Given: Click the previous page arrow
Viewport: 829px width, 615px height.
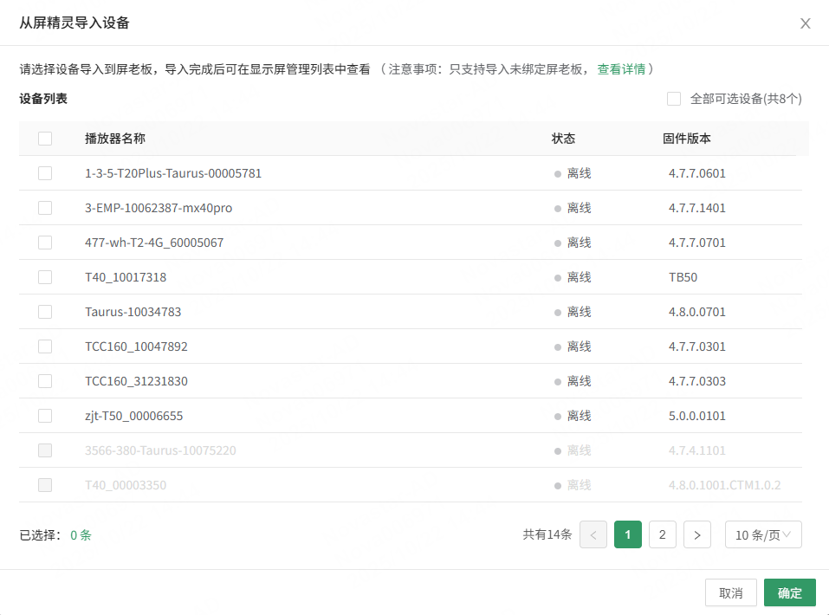Looking at the screenshot, I should click(x=593, y=534).
